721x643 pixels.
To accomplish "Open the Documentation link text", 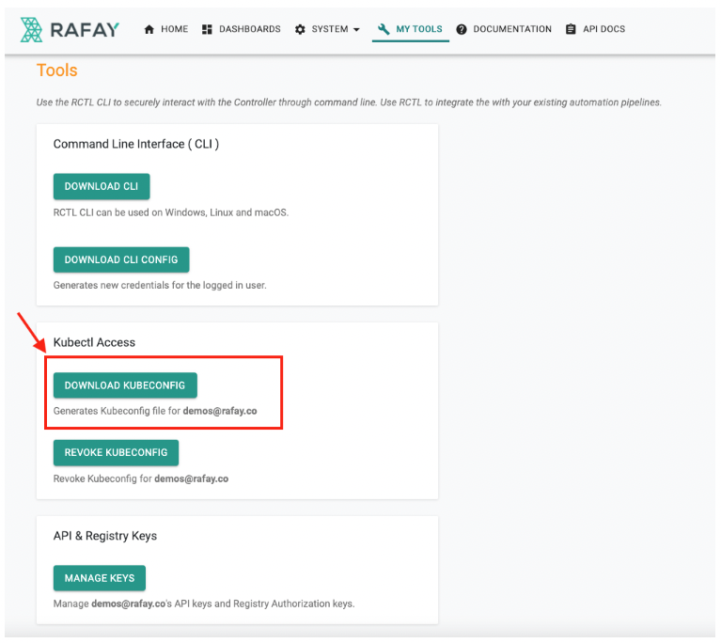I will point(512,29).
